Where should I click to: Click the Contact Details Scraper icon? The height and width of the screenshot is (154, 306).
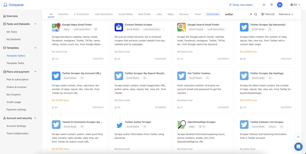(119, 27)
